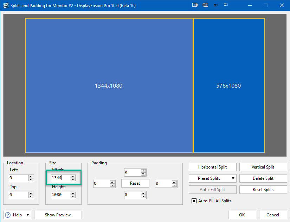
Task: Increase Left value with up arrow
Action: tap(31, 177)
